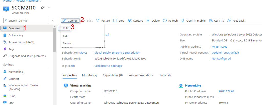Click the Diagnose wrench icon
This screenshot has height=105, width=262.
5,56
